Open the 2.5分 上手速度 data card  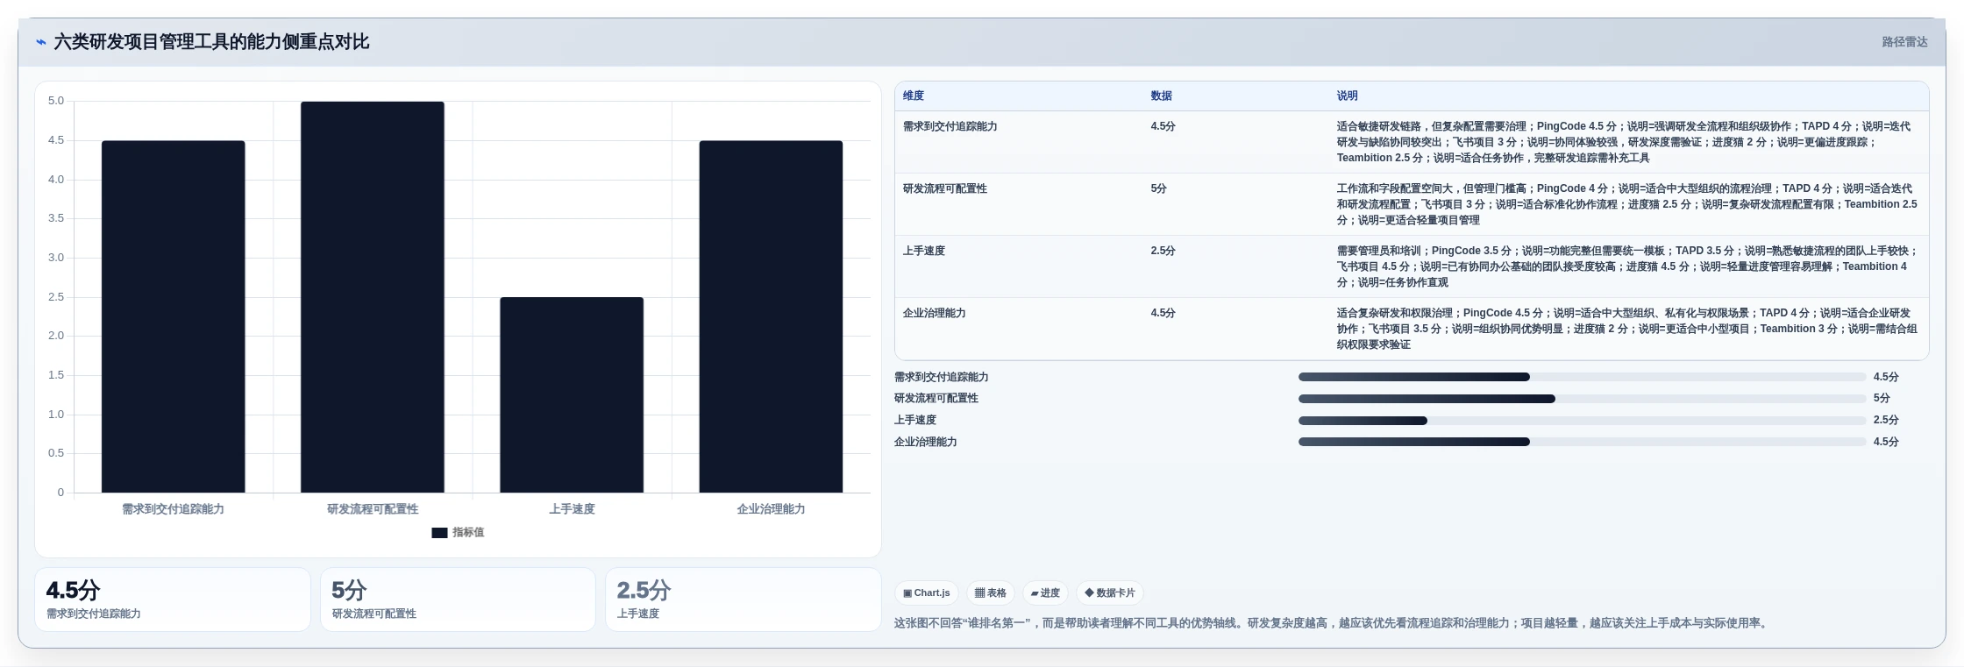(744, 600)
